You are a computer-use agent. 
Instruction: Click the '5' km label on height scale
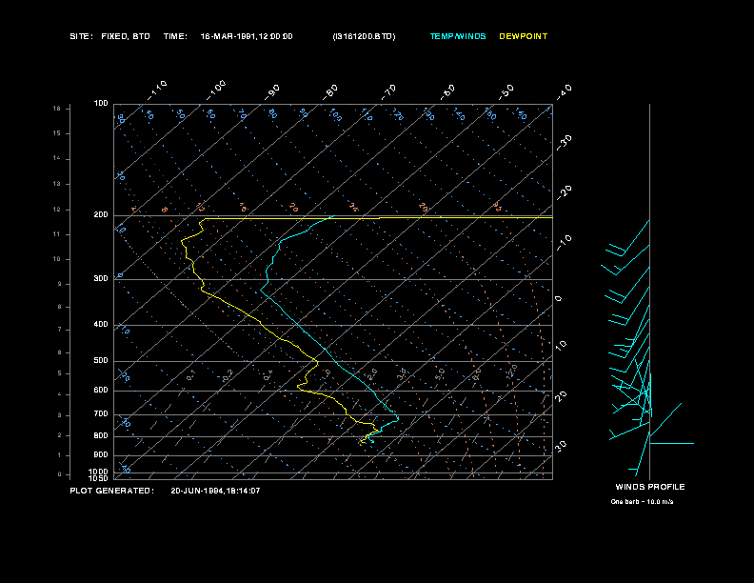pos(60,373)
